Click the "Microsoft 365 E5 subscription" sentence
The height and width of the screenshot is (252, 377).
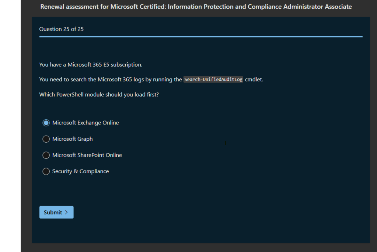91,65
